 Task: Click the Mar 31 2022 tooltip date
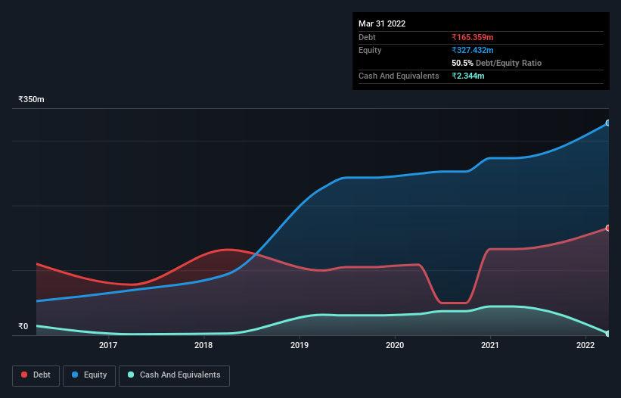tap(382, 23)
